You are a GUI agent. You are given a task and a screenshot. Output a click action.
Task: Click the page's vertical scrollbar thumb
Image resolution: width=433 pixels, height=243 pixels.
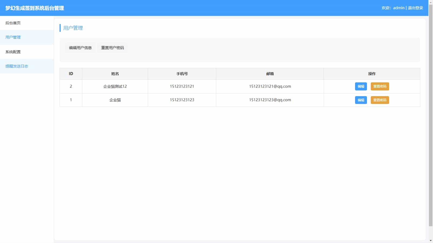[431, 113]
